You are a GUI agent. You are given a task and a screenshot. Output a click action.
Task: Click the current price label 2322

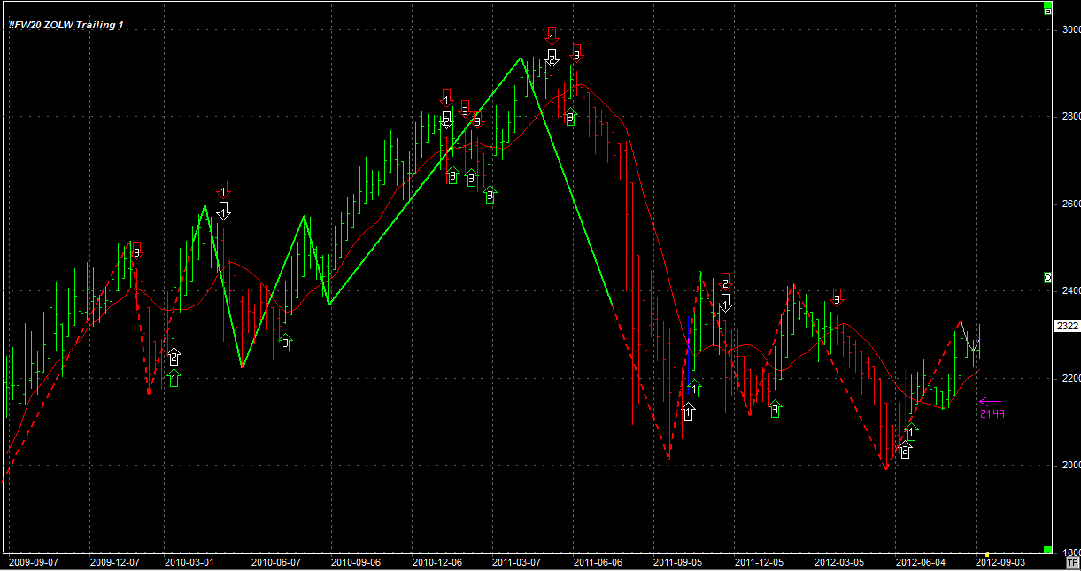click(x=1067, y=326)
